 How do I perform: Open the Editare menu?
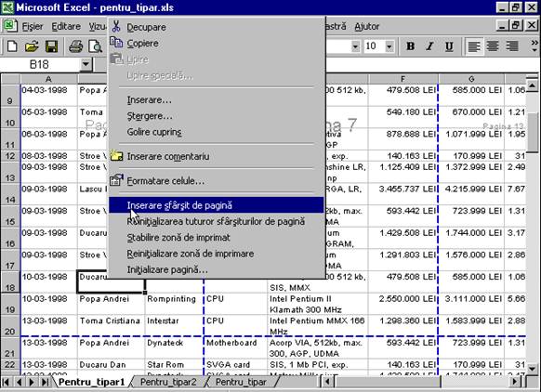click(x=66, y=27)
